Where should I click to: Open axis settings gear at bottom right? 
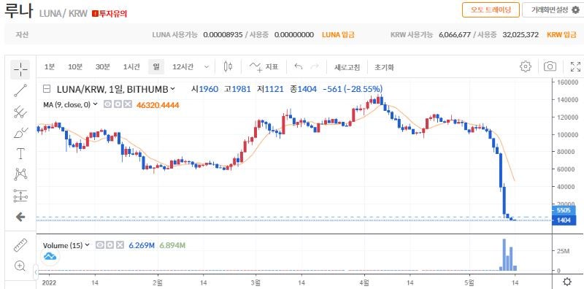[567, 282]
